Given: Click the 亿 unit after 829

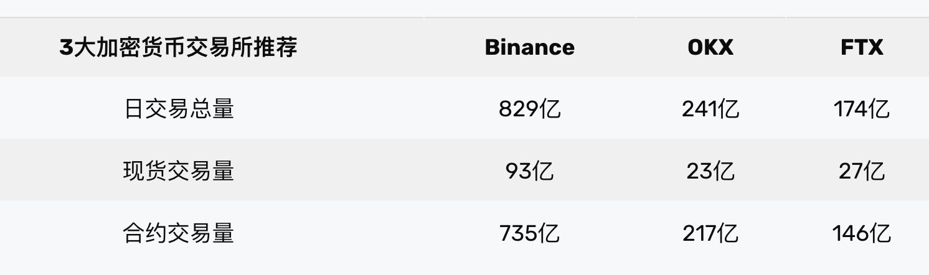Looking at the screenshot, I should (550, 109).
